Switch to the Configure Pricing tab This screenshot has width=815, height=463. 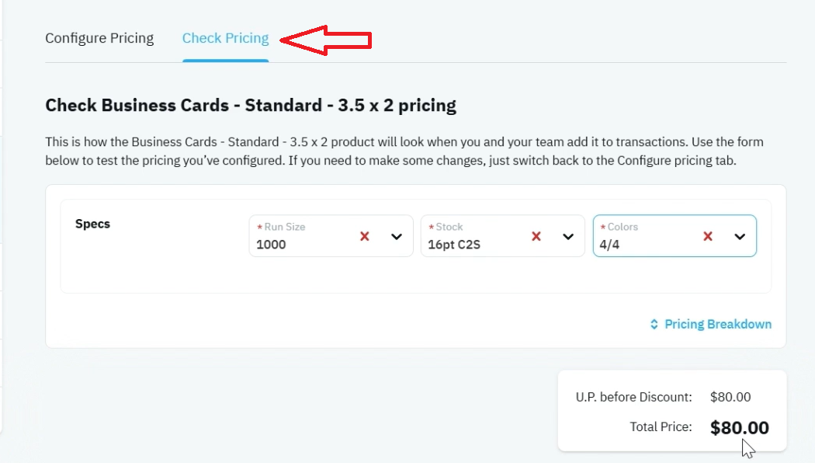[x=99, y=39]
